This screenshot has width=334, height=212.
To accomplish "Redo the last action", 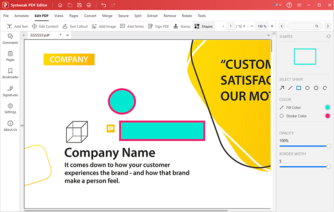I will coord(113,5).
